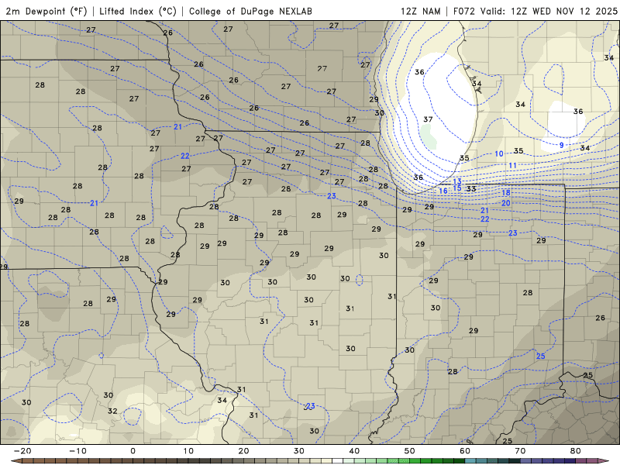
Task: Click the 'Lifted Index (°C)' title label
Action: click(x=138, y=11)
